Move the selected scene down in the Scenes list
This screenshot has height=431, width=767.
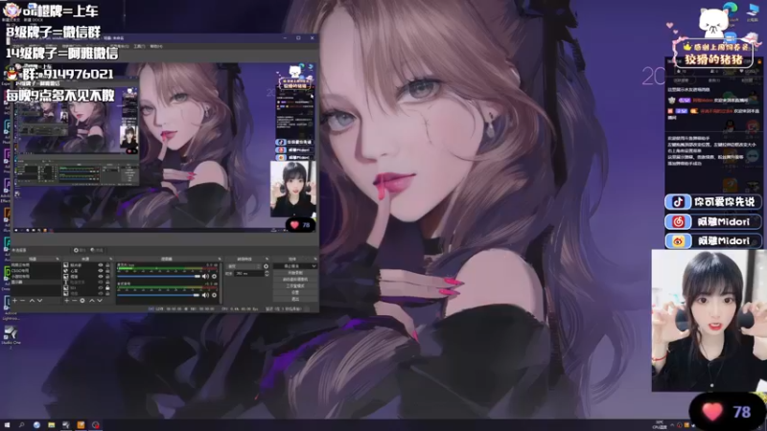(39, 301)
